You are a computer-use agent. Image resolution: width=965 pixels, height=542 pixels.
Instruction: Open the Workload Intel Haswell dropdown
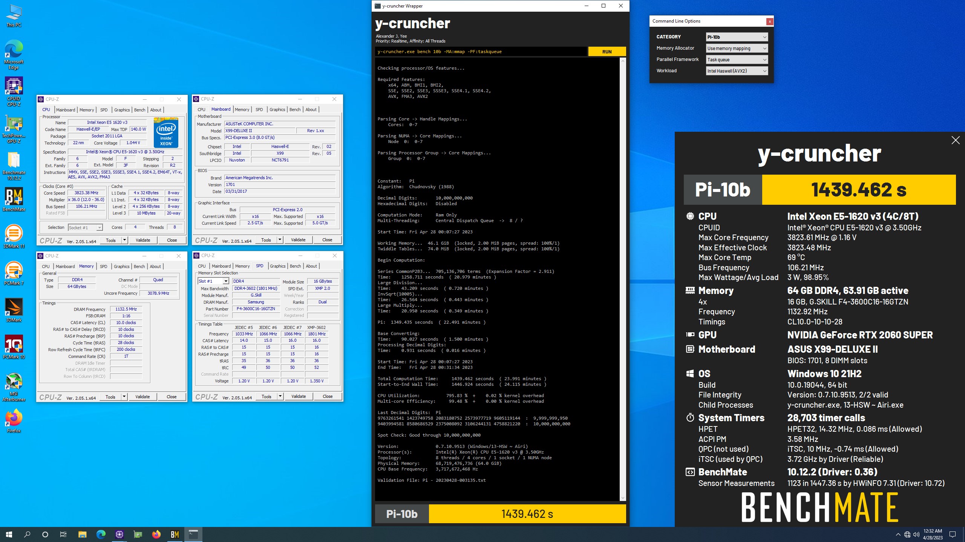(x=737, y=71)
